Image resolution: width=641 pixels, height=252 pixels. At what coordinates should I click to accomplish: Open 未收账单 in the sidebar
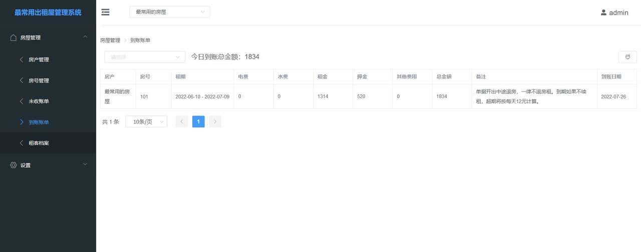pos(48,101)
